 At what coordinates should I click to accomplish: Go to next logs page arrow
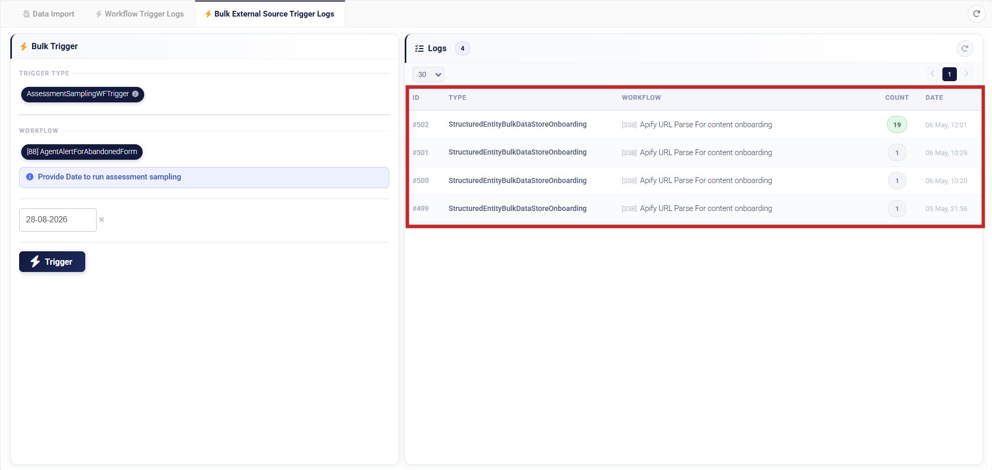click(x=966, y=74)
